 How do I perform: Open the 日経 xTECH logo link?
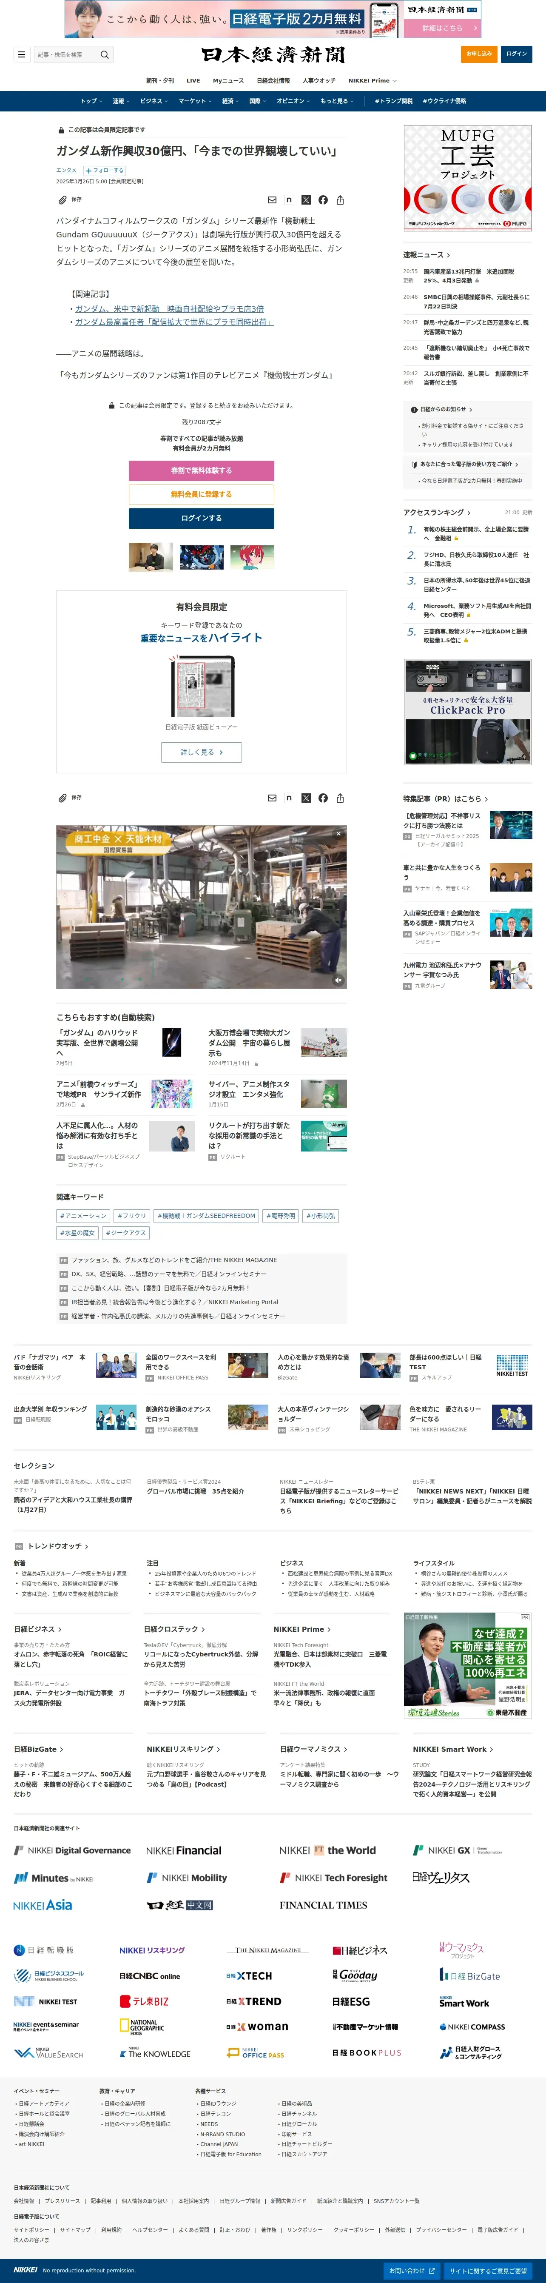248,1975
